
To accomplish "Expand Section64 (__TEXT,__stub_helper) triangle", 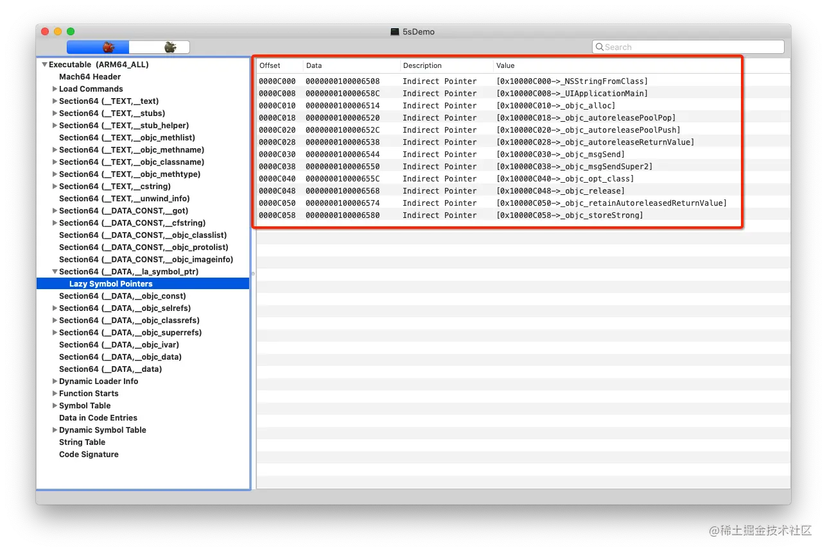I will tap(55, 126).
